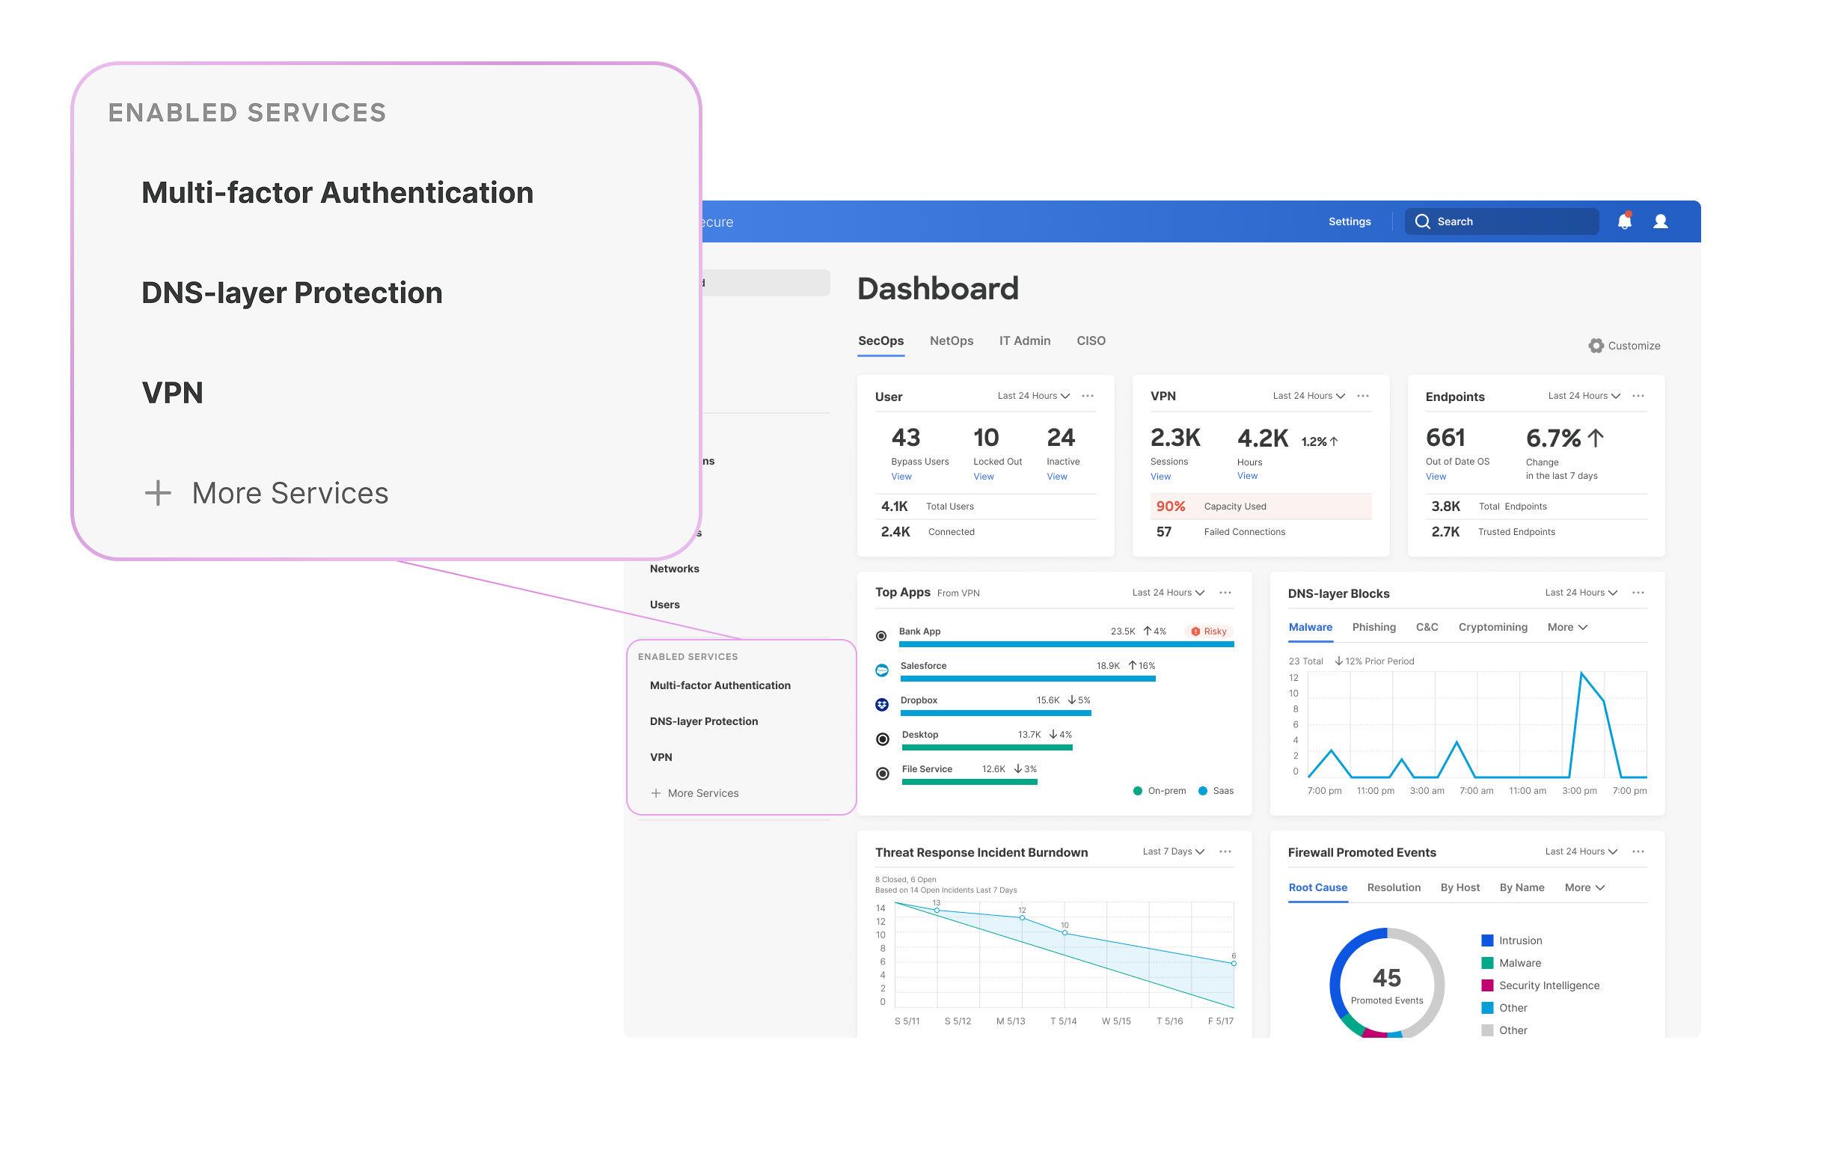
Task: Switch to the NetOps tab
Action: 952,341
